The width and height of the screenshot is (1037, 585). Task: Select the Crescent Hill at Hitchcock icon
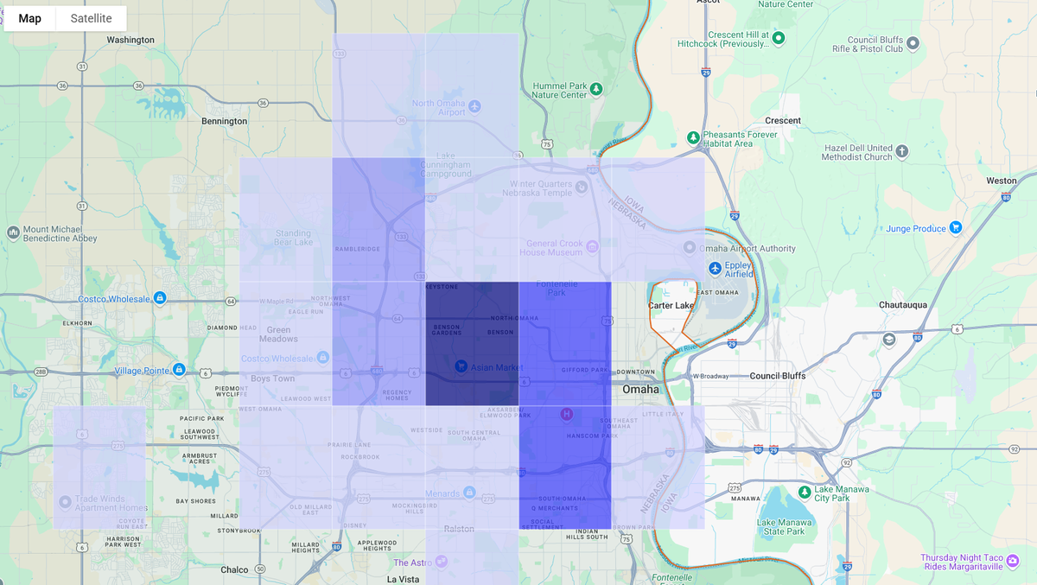[778, 38]
